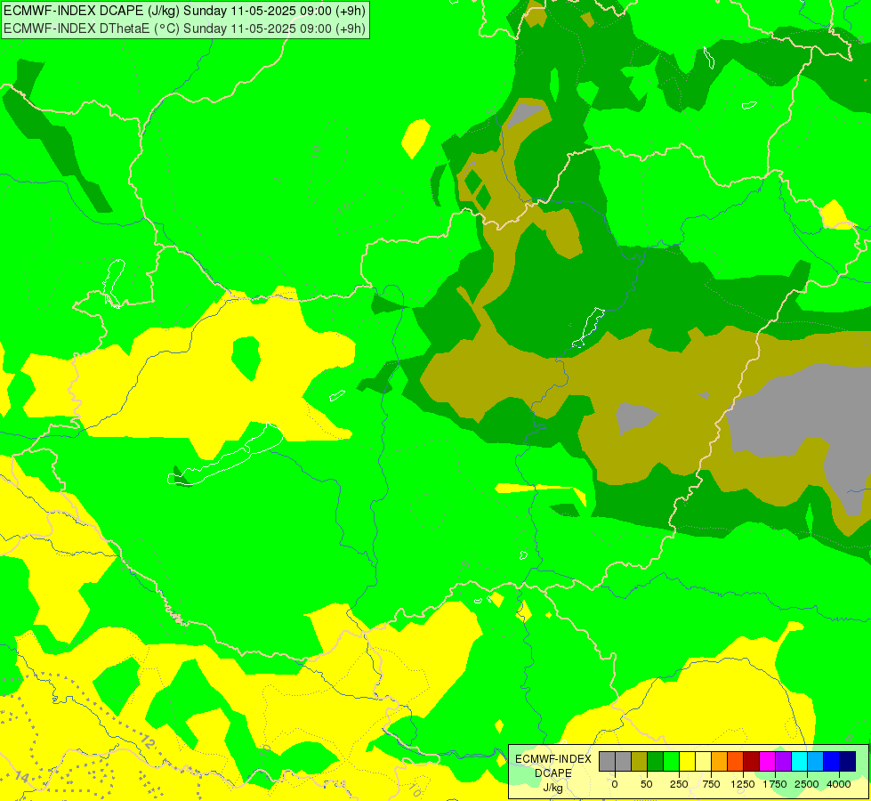871x801 pixels.
Task: Click the contour label 12 on the map
Action: [x=147, y=741]
